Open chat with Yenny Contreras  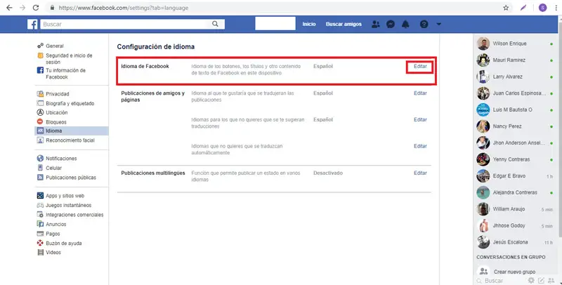[x=516, y=159]
